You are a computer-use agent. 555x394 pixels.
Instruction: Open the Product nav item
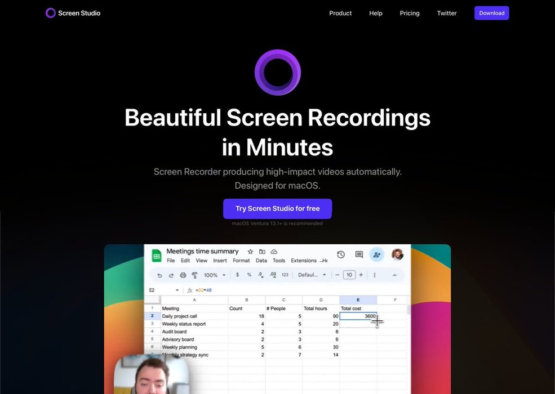340,13
